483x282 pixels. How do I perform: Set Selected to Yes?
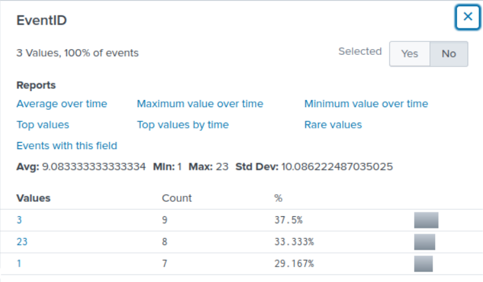pos(409,54)
